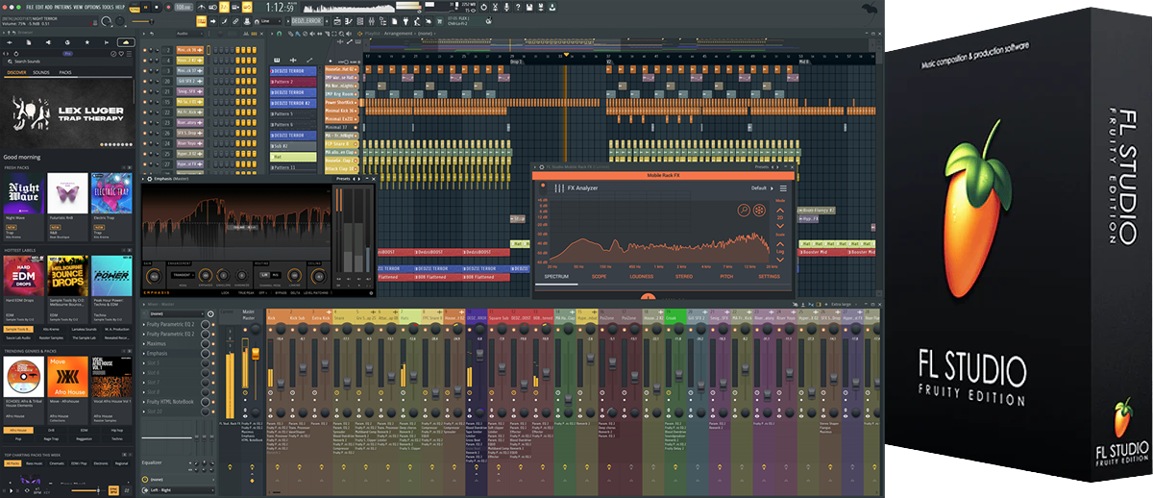Click the graph editor icon in Channel rack header
Screen dimensions: 1153x498
click(246, 34)
